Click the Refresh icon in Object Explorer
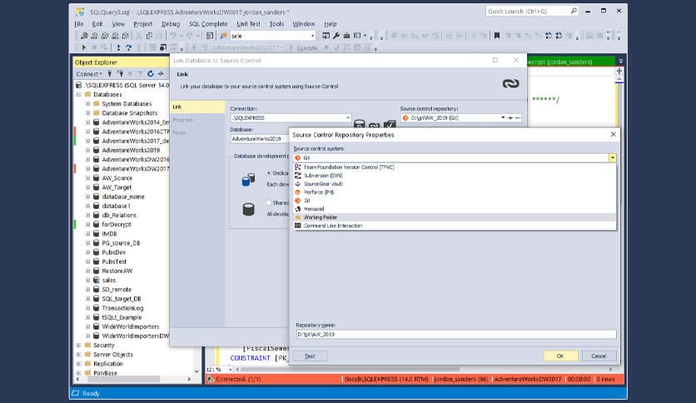This screenshot has width=696, height=403. tap(150, 73)
